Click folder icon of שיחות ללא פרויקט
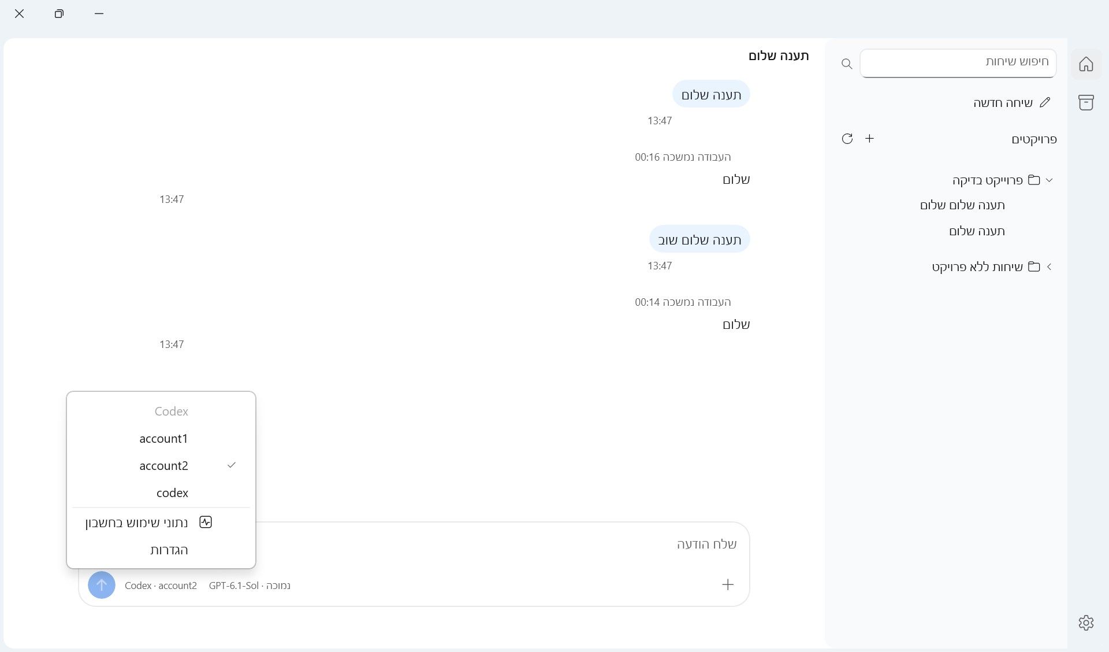1109x652 pixels. coord(1034,266)
